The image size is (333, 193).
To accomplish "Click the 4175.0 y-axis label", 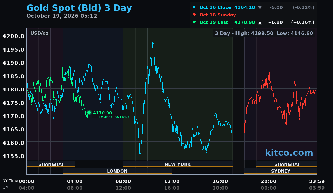I will coord(13,103).
